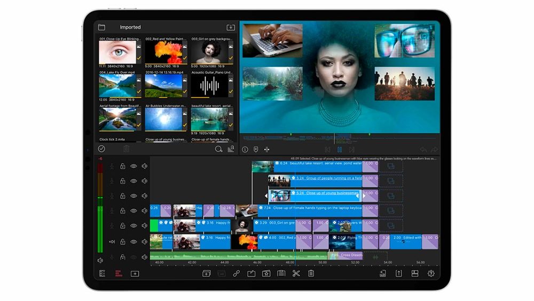Redo the last edit
This screenshot has height=301, width=534.
pyautogui.click(x=434, y=150)
